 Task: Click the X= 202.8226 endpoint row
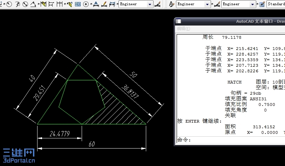point(245,71)
